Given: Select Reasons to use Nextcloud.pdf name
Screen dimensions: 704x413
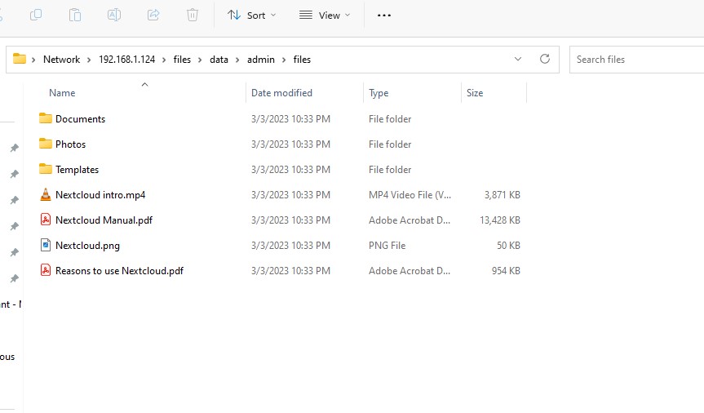Looking at the screenshot, I should coord(119,271).
